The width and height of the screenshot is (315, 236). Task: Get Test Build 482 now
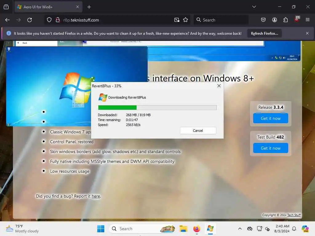tap(271, 148)
